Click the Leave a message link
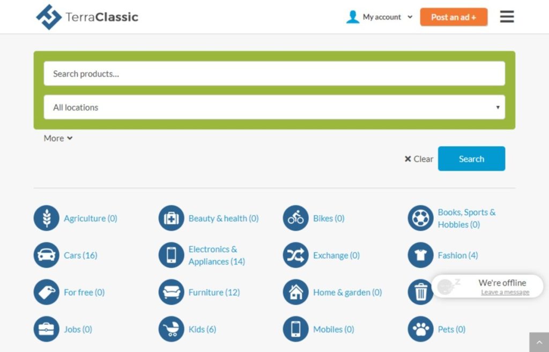This screenshot has height=352, width=549. pyautogui.click(x=505, y=292)
